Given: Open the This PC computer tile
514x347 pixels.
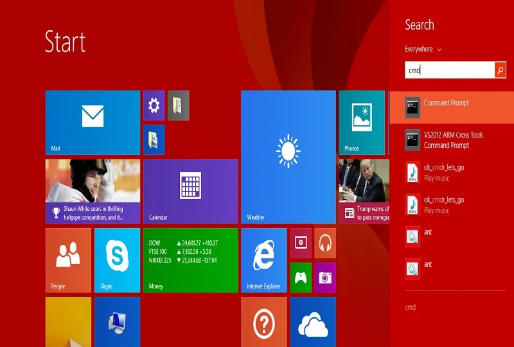Looking at the screenshot, I should tap(118, 322).
